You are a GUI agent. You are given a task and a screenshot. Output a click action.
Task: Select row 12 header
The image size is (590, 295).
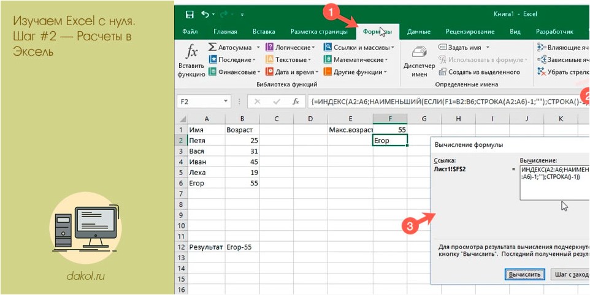(x=182, y=247)
